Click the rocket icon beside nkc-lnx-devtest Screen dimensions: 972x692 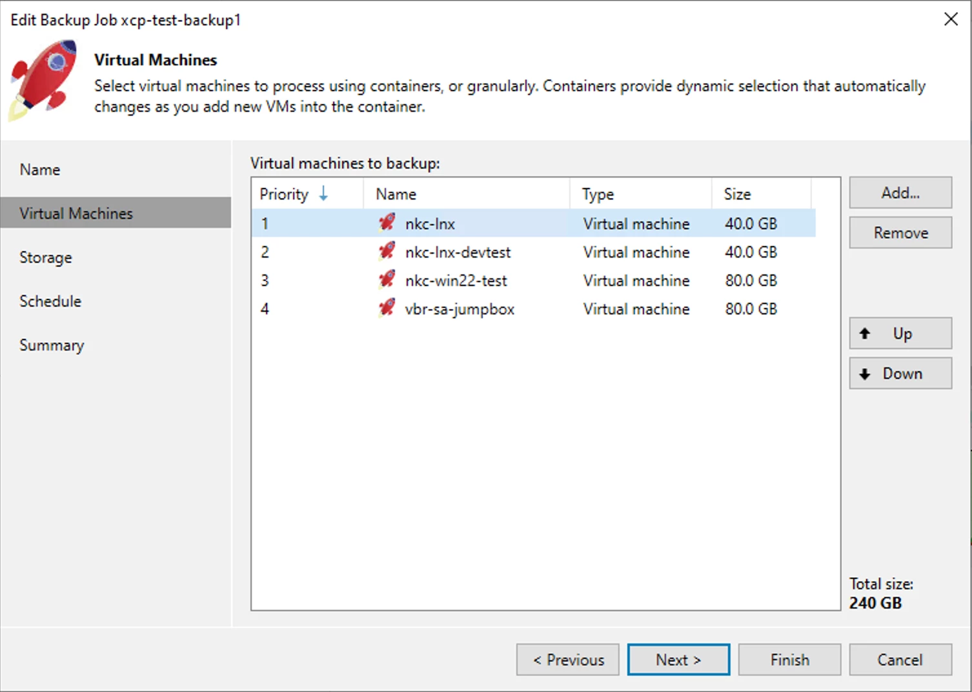(387, 251)
